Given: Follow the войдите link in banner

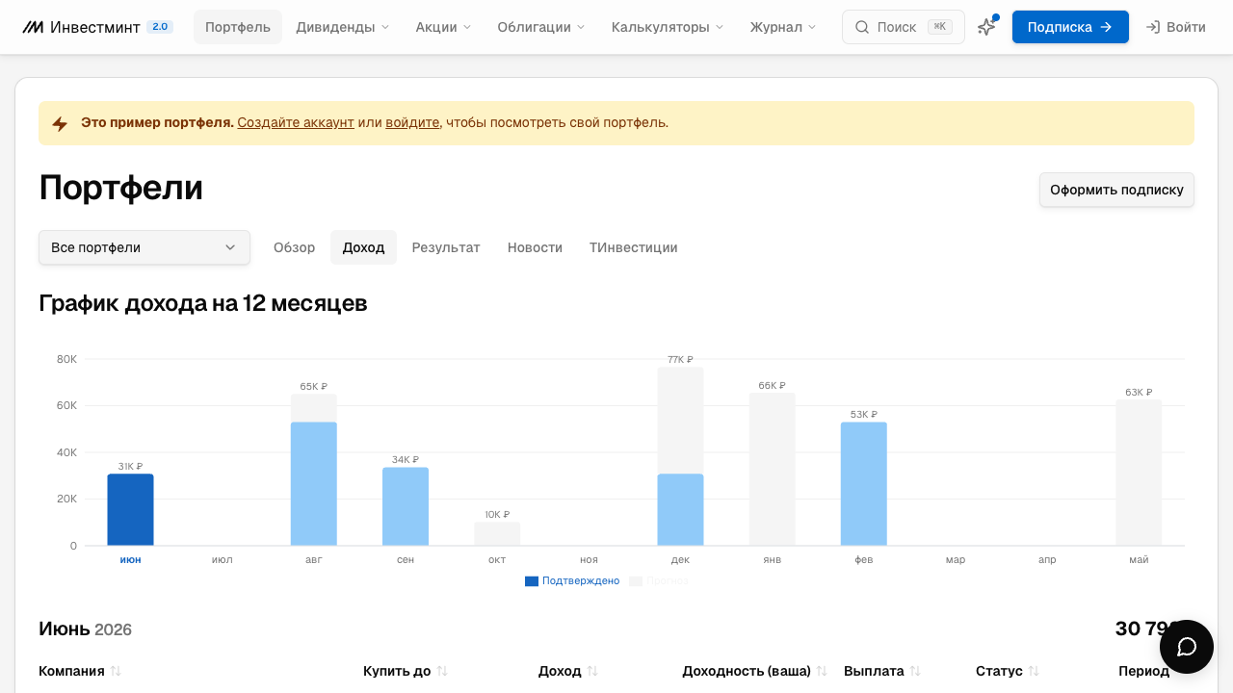Looking at the screenshot, I should pyautogui.click(x=412, y=122).
